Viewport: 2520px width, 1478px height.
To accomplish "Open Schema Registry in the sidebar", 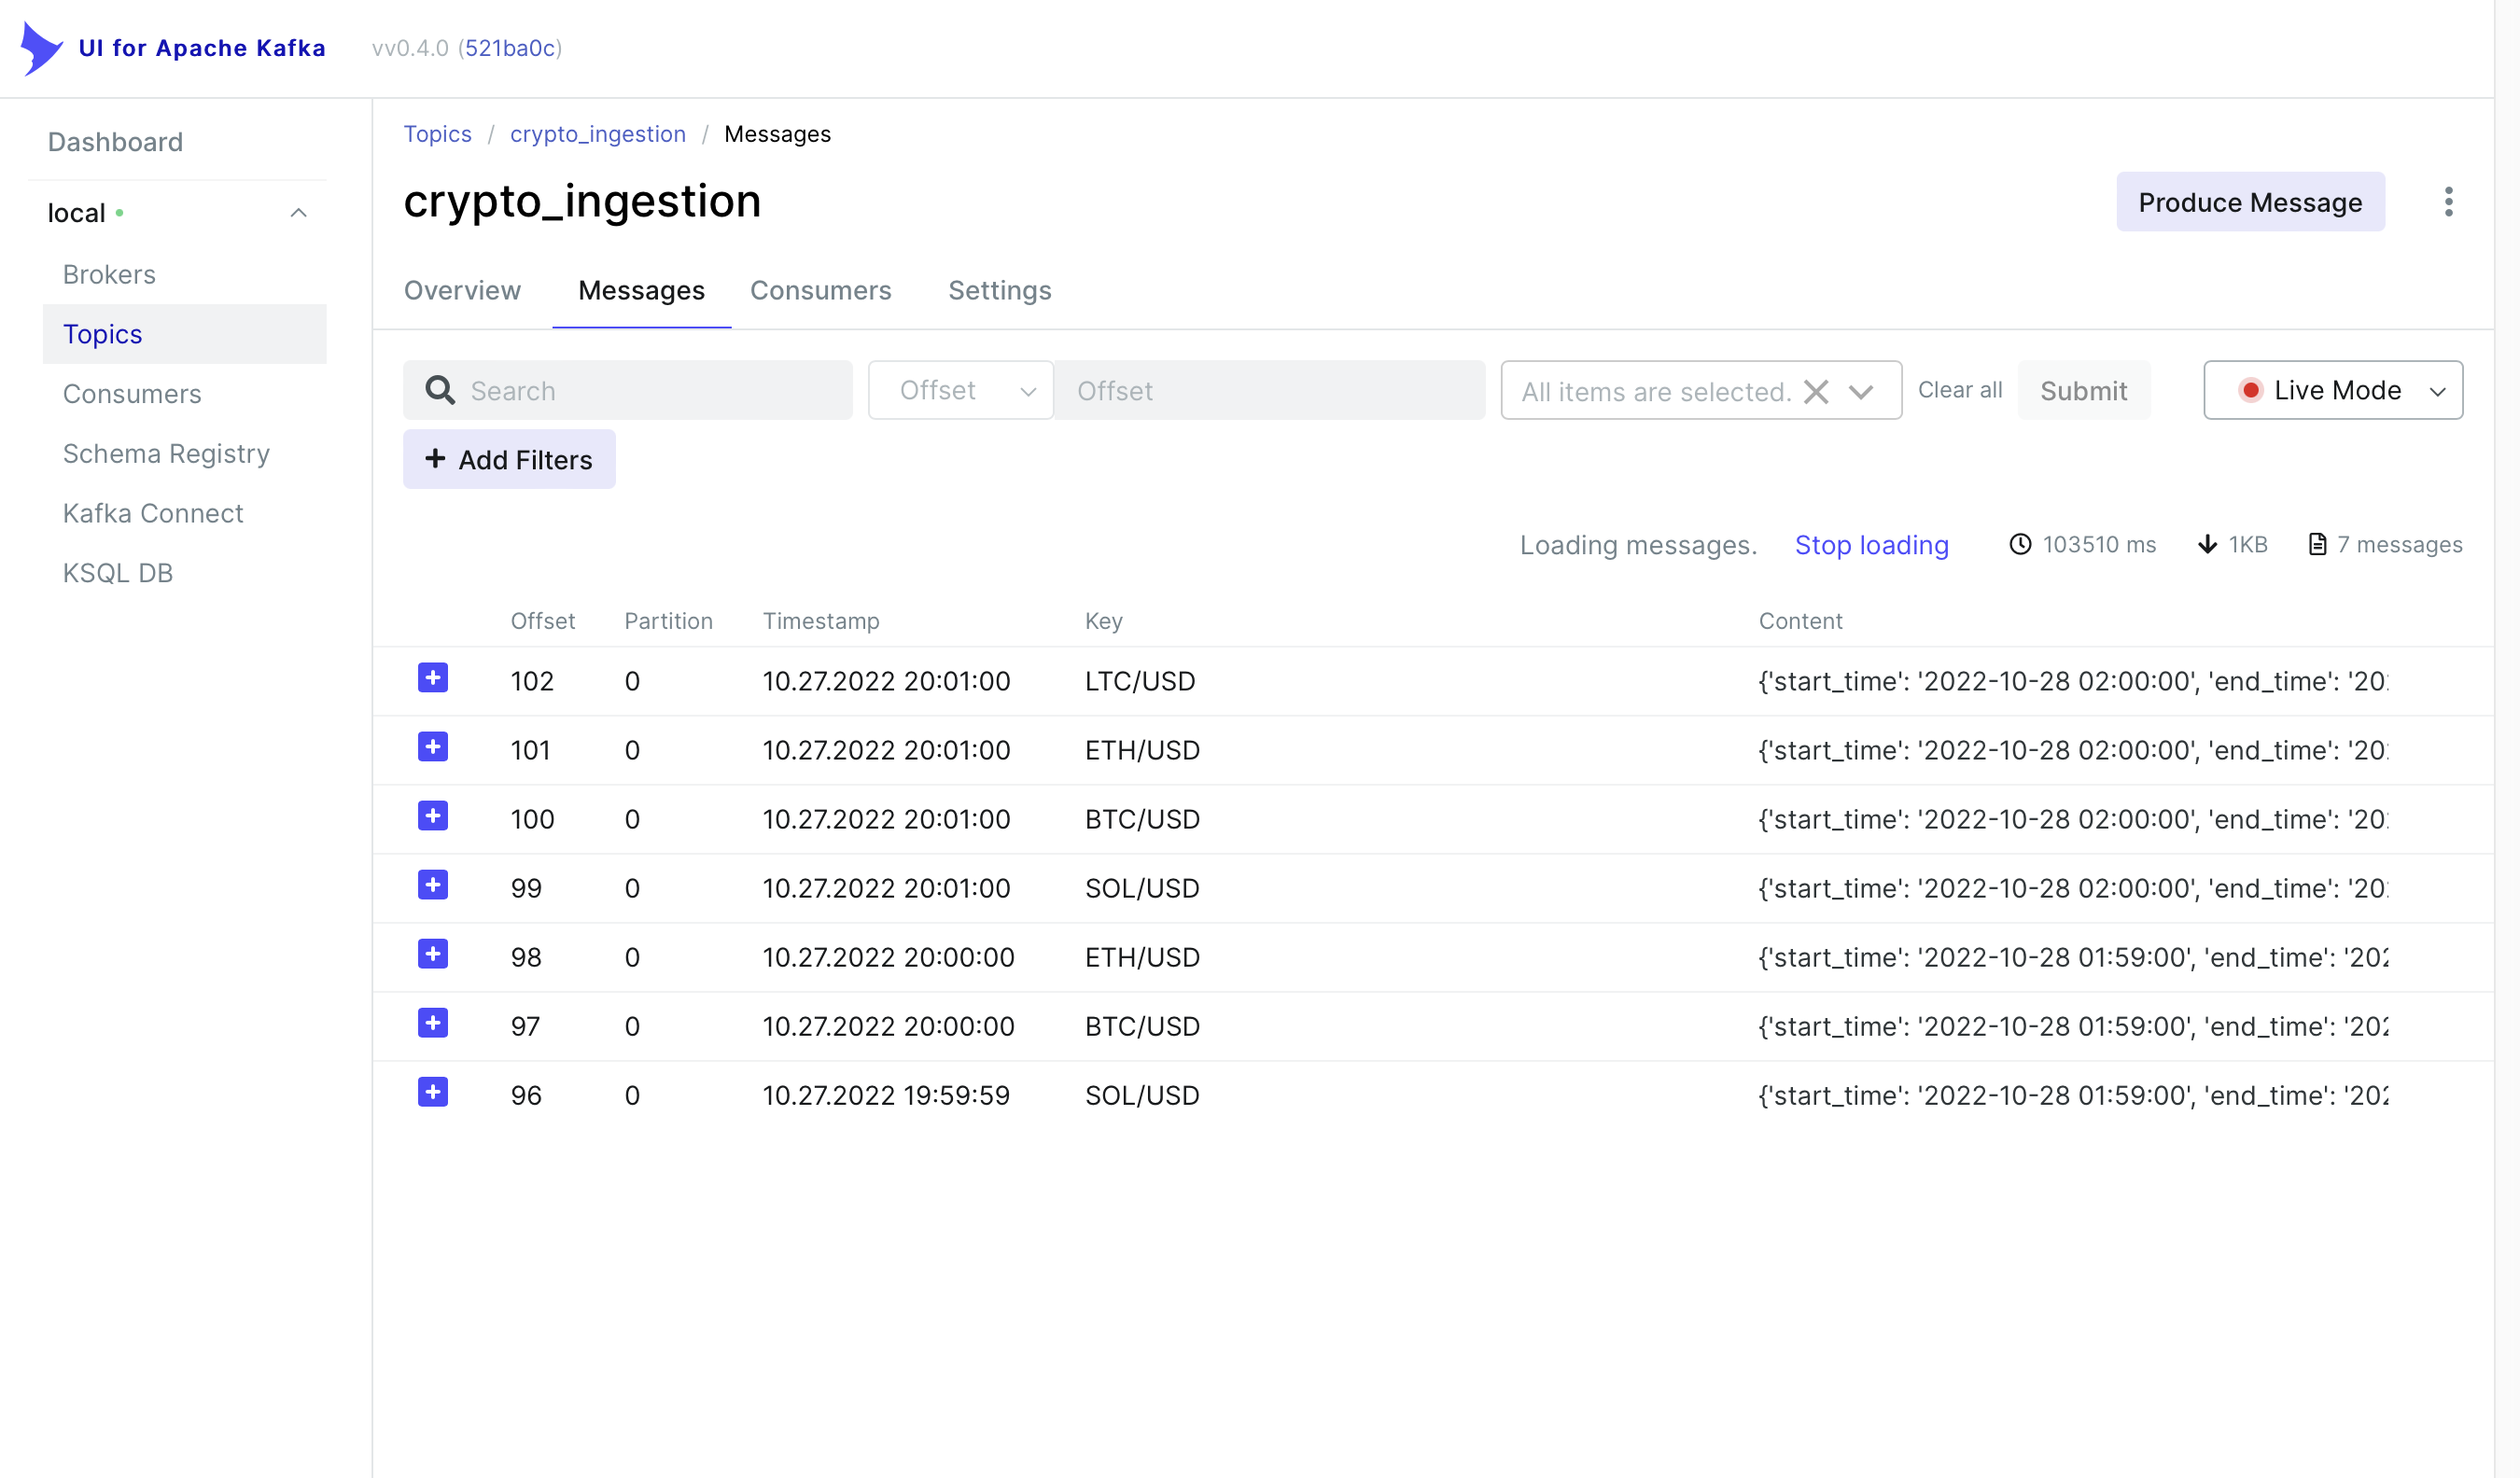I will coord(166,453).
